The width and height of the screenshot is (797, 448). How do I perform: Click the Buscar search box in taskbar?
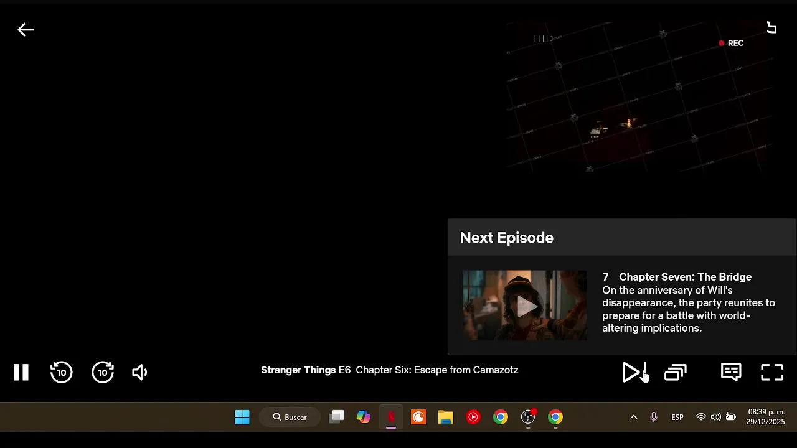tap(290, 417)
